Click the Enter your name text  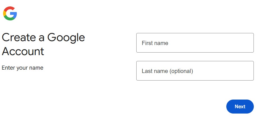(22, 68)
